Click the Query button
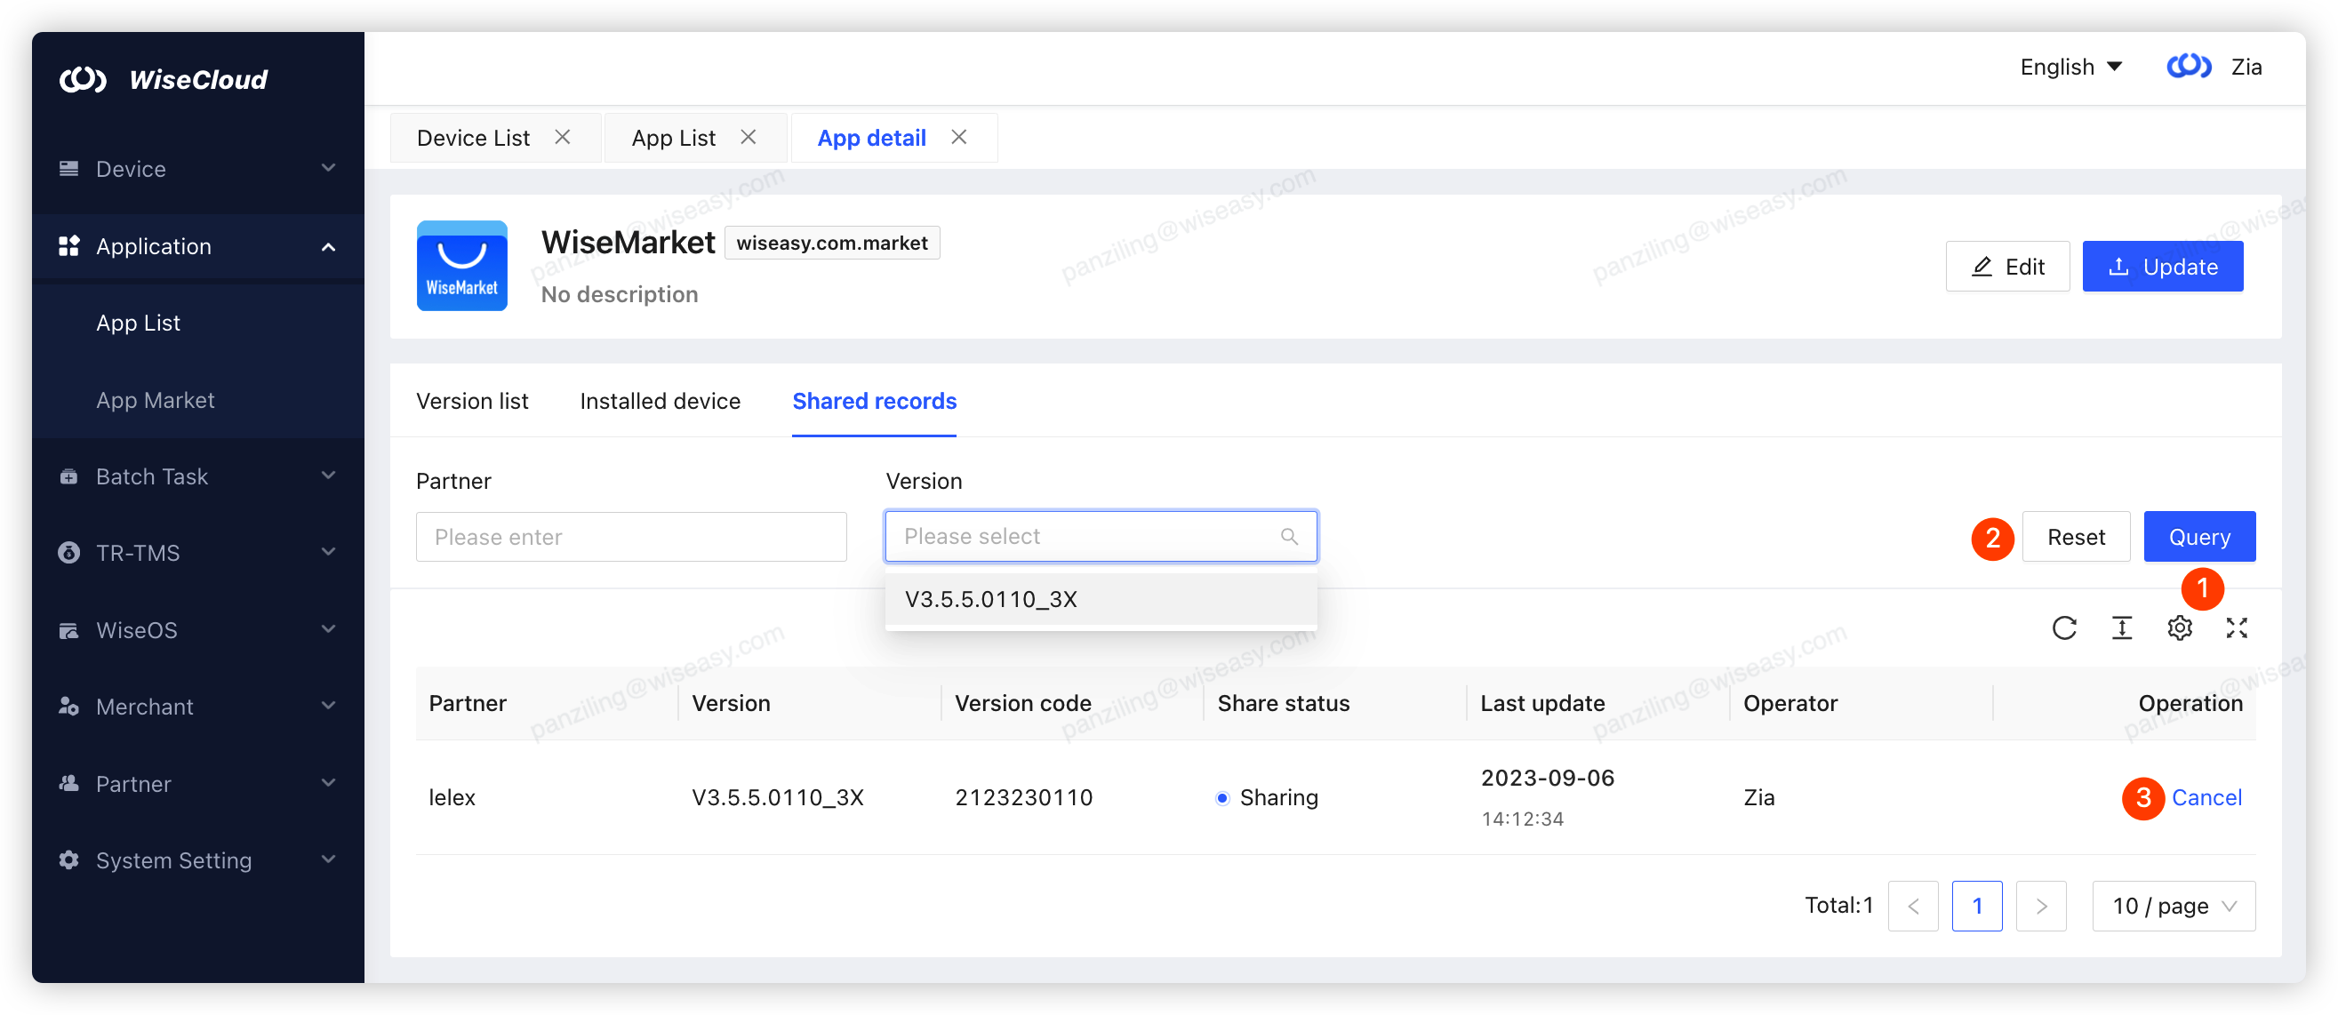This screenshot has width=2338, height=1015. [x=2198, y=537]
